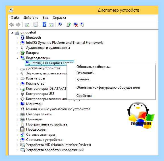Image resolution: width=164 pixels, height=161 pixels.
Task: Toggle the action pane toolbar icon
Action: tap(51, 25)
